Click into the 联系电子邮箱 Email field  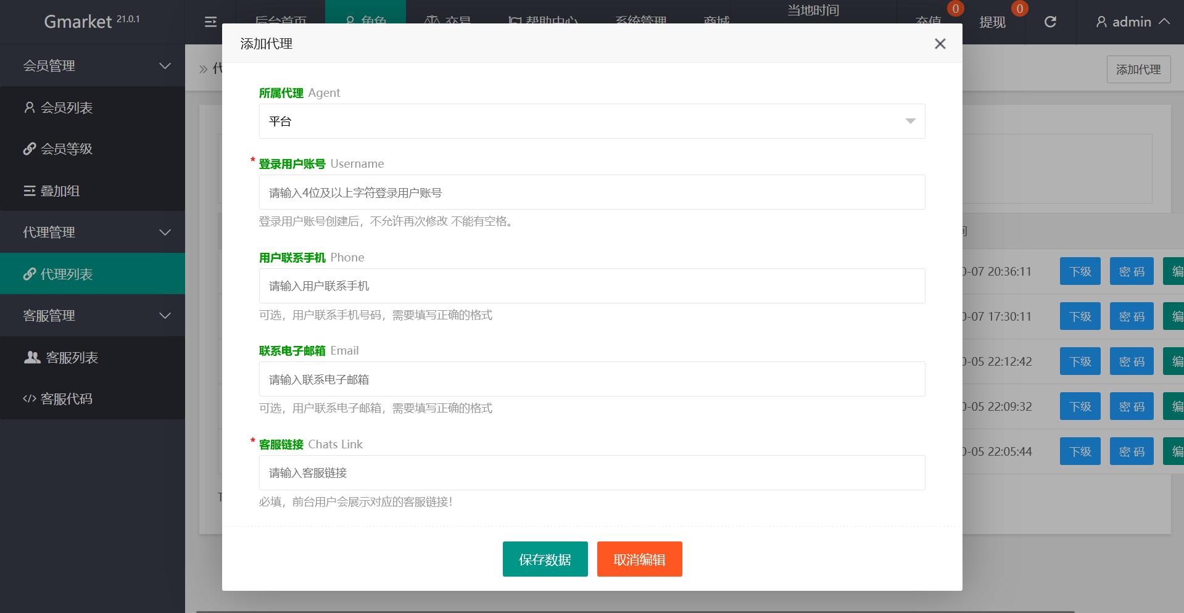click(x=591, y=379)
